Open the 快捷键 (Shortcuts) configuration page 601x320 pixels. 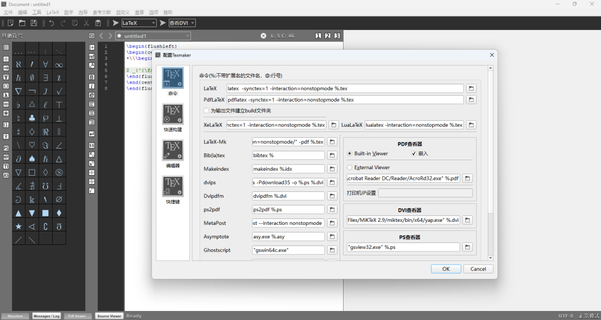[x=173, y=186]
